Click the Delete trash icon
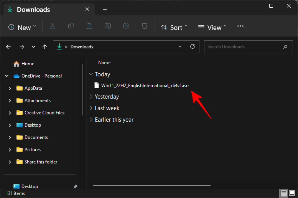The width and height of the screenshot is (298, 198). pos(145,26)
